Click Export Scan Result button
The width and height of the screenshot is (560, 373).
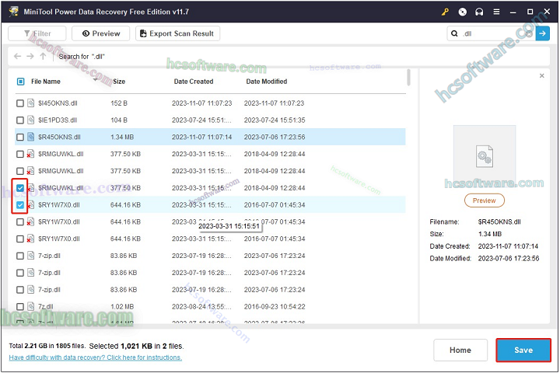tap(177, 33)
